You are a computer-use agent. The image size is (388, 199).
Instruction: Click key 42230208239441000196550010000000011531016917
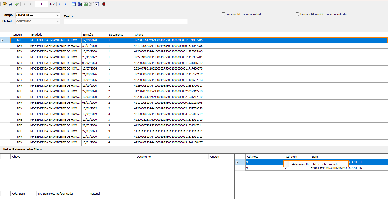tap(168, 63)
